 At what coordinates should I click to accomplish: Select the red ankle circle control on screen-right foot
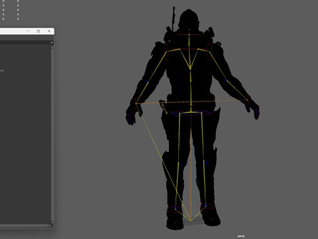pos(205,206)
